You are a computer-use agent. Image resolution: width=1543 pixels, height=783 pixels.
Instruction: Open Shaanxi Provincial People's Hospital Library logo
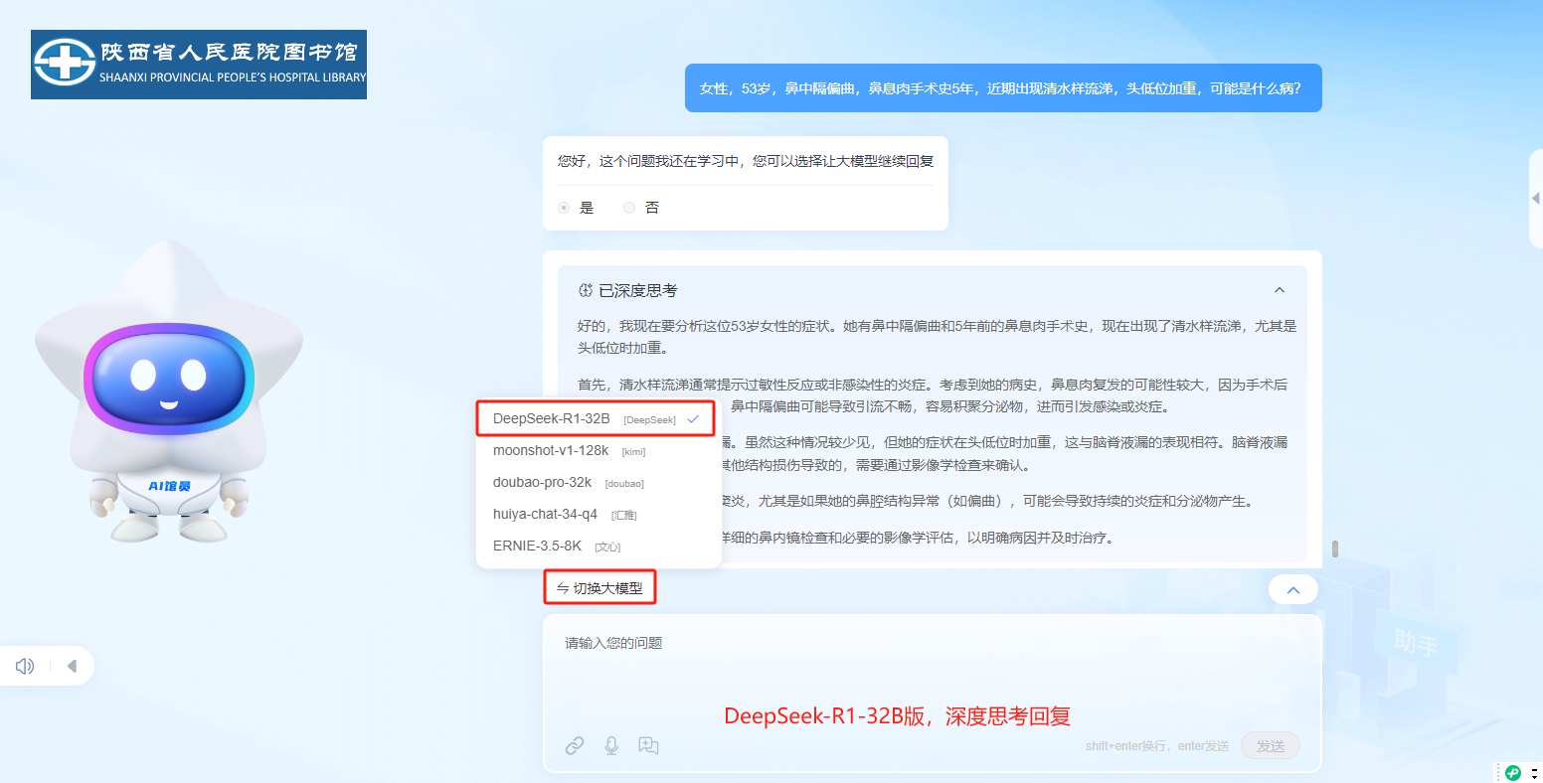pyautogui.click(x=199, y=65)
